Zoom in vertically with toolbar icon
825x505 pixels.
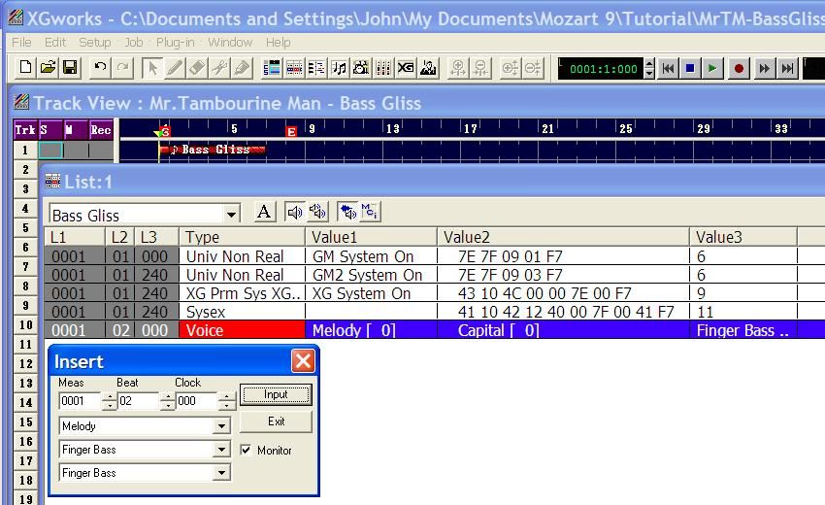point(511,68)
